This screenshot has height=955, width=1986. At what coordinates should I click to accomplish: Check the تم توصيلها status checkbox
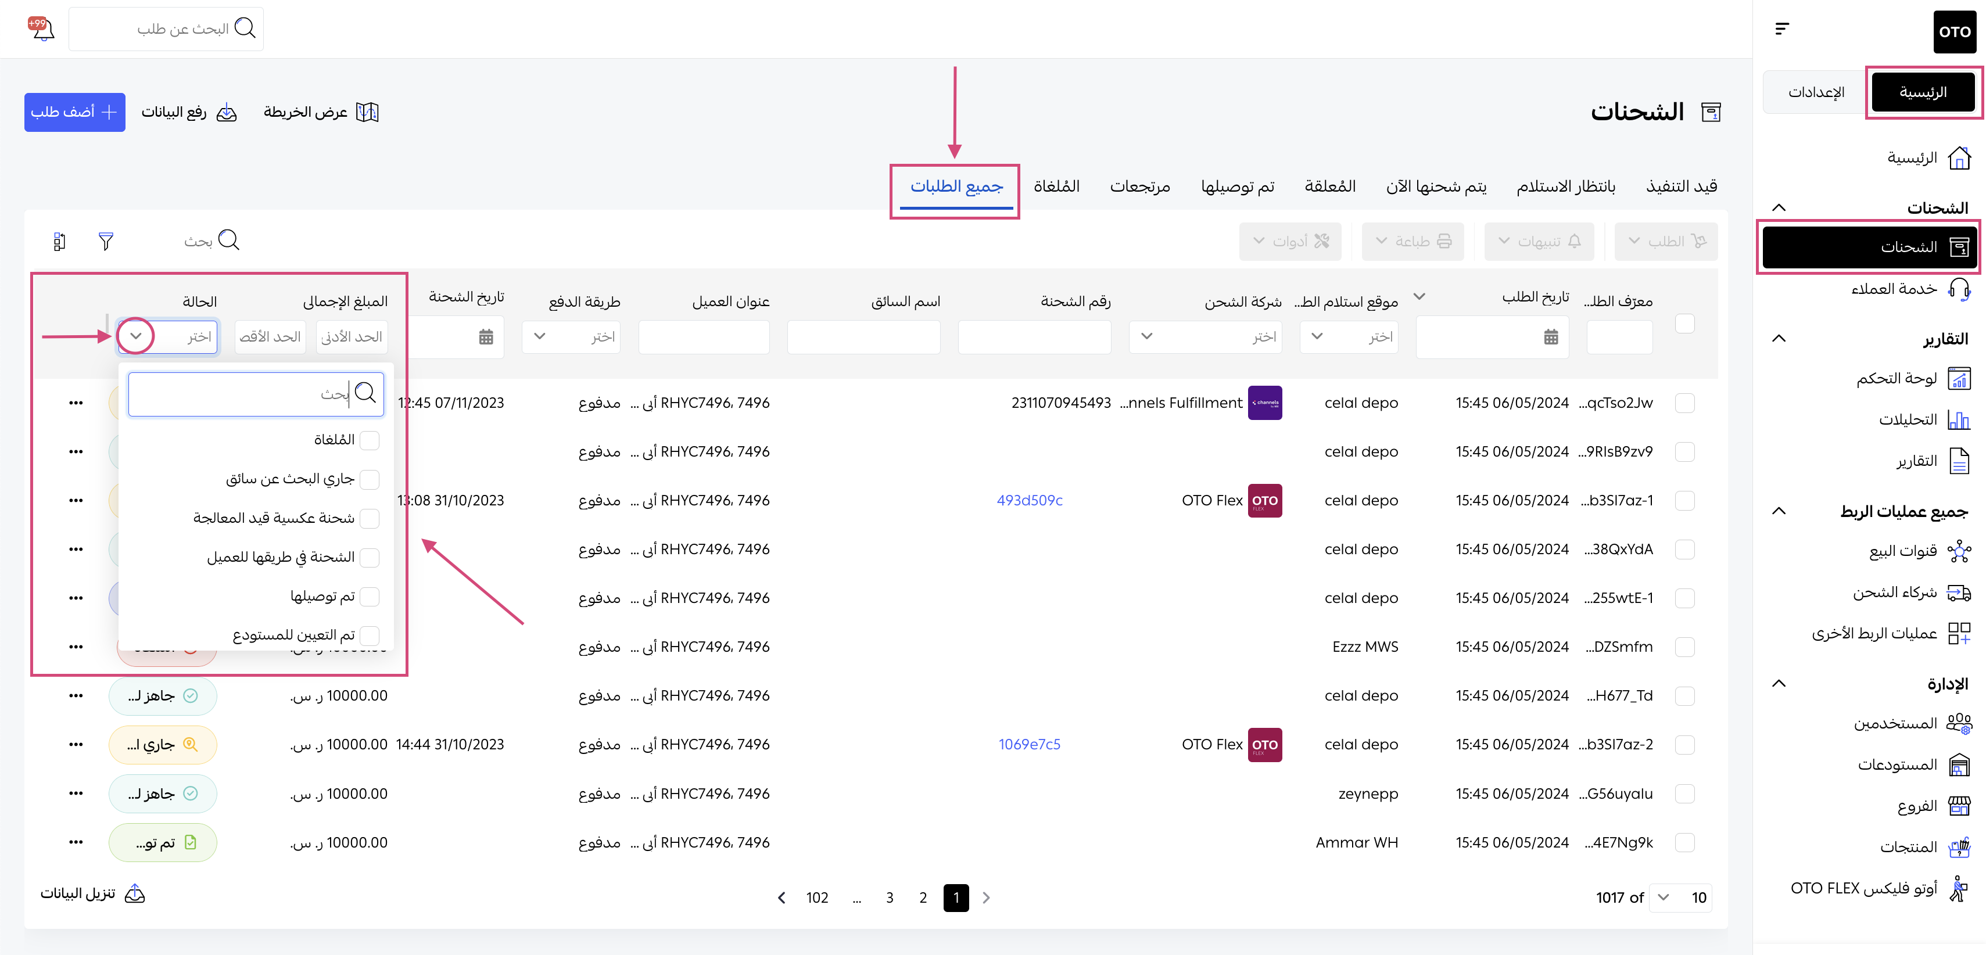coord(370,597)
